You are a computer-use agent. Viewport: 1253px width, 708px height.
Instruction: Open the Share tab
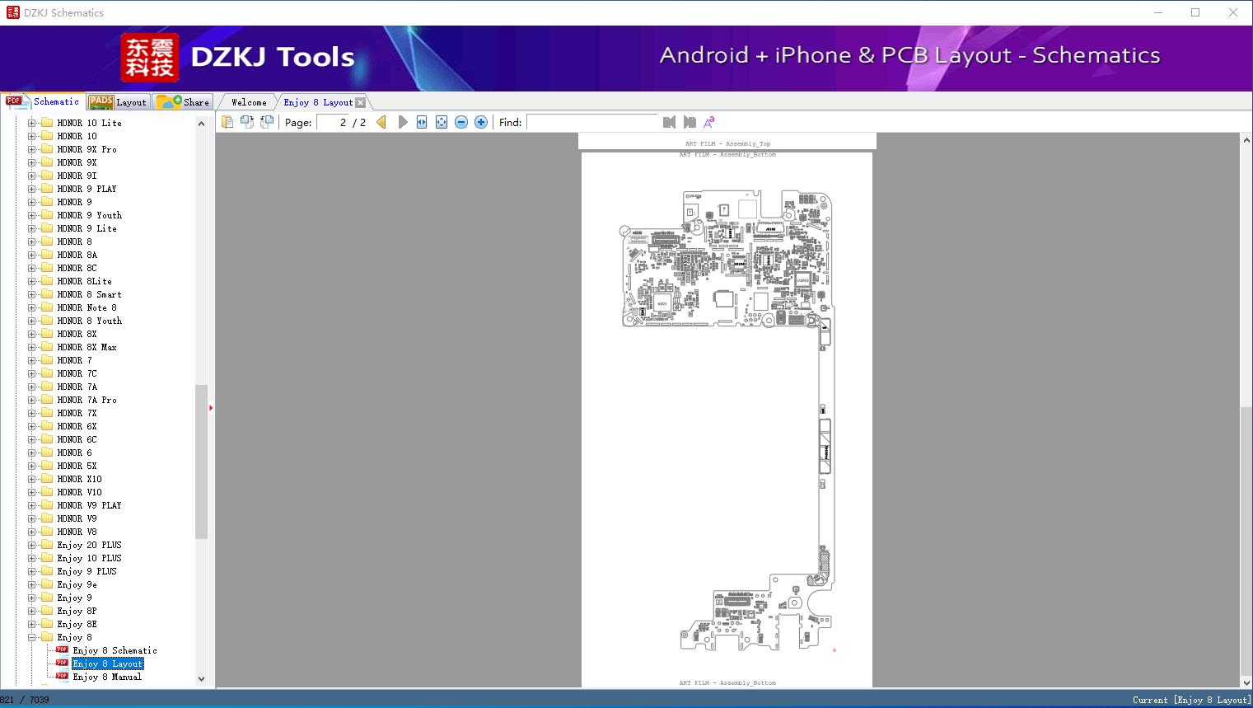pos(183,102)
